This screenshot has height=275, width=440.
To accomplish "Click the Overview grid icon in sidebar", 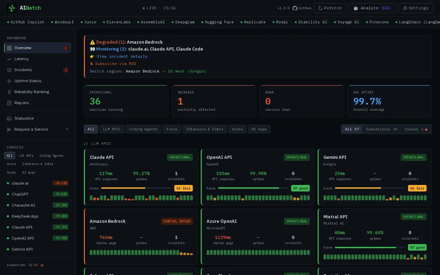I will point(9,48).
